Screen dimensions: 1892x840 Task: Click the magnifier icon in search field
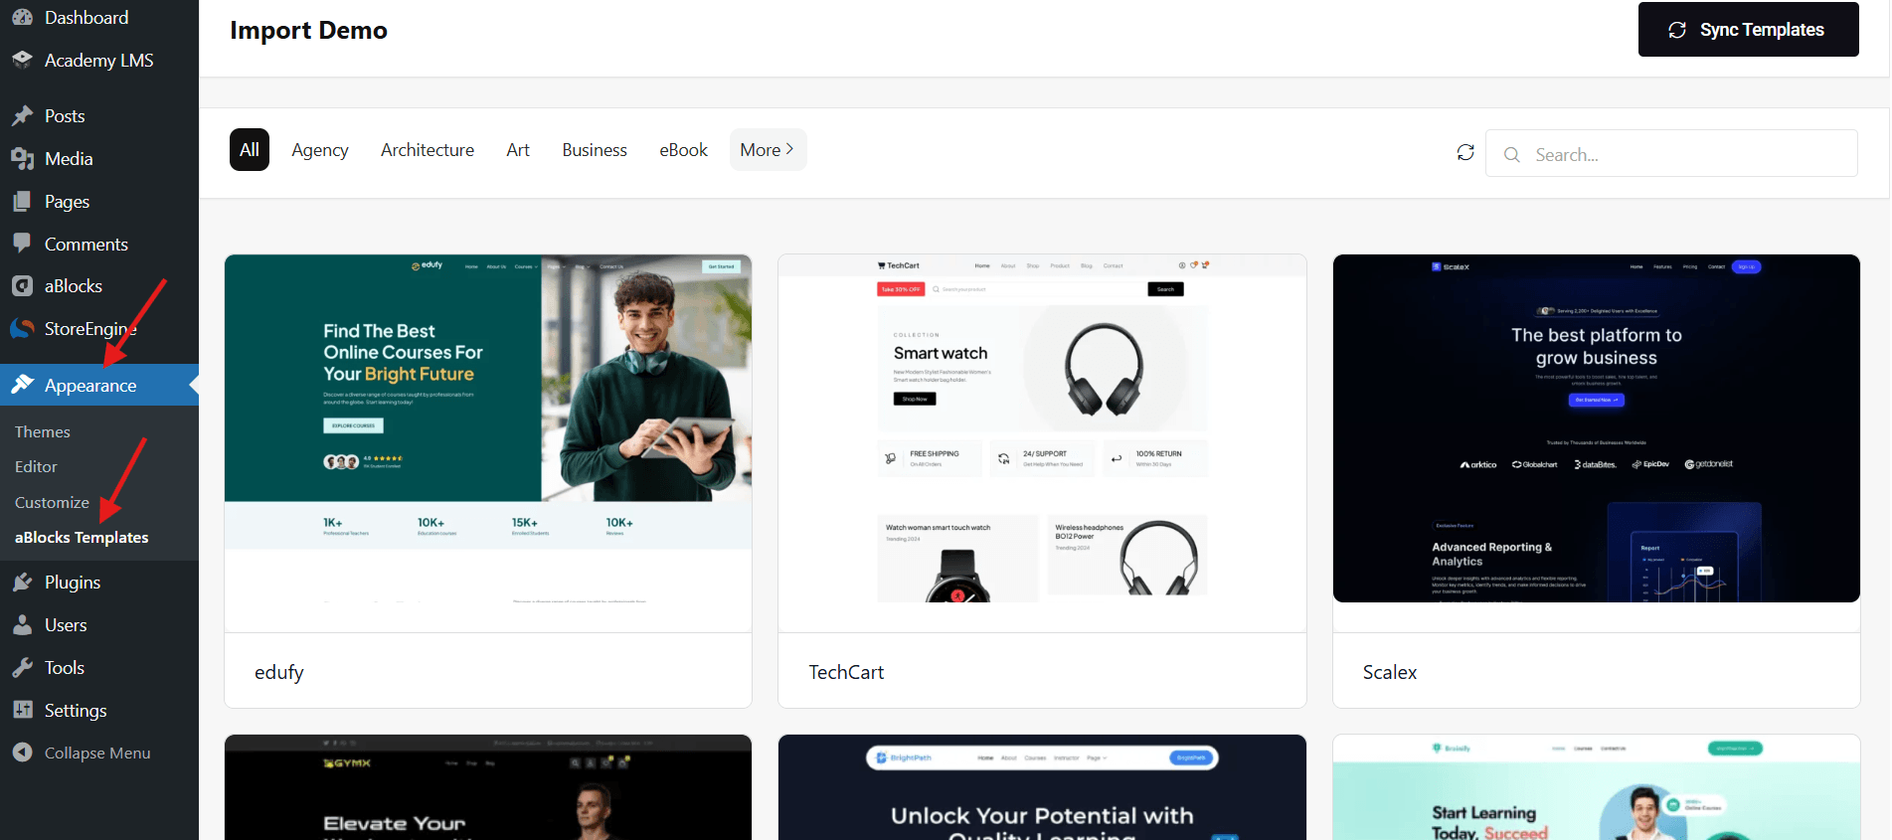[x=1512, y=155]
